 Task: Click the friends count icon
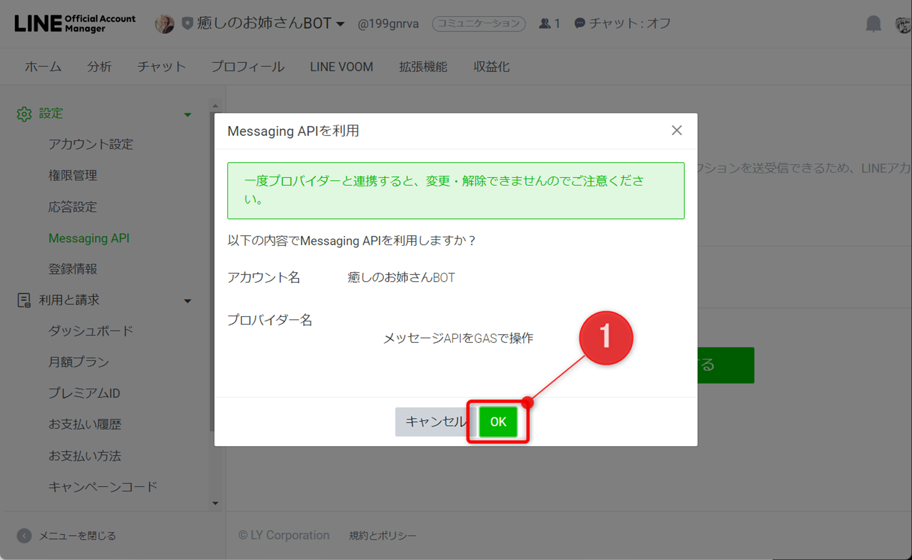tap(545, 23)
